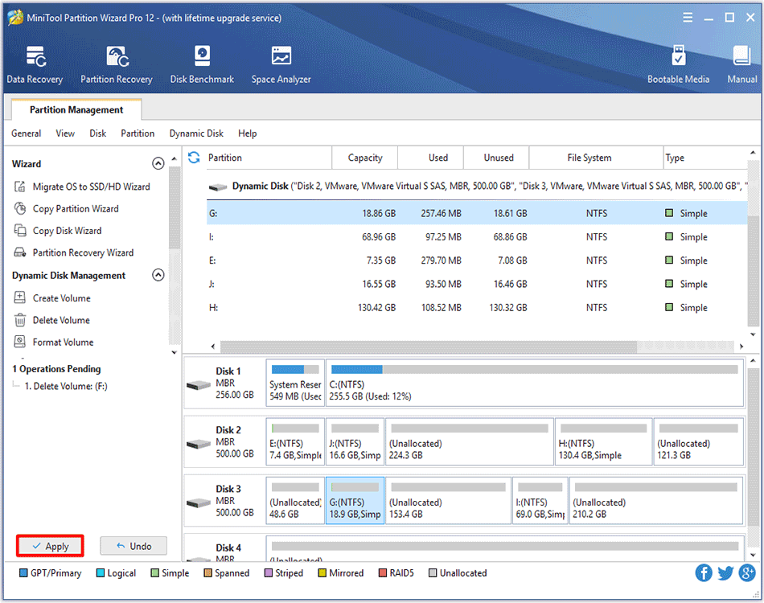The width and height of the screenshot is (764, 603).
Task: Collapse the Wizard section
Action: [x=158, y=163]
